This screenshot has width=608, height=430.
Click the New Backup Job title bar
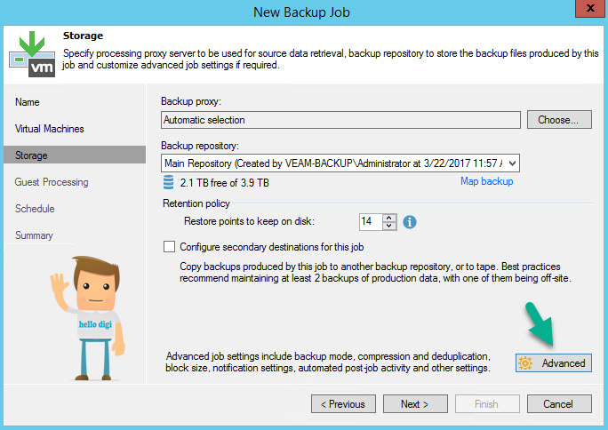click(301, 12)
